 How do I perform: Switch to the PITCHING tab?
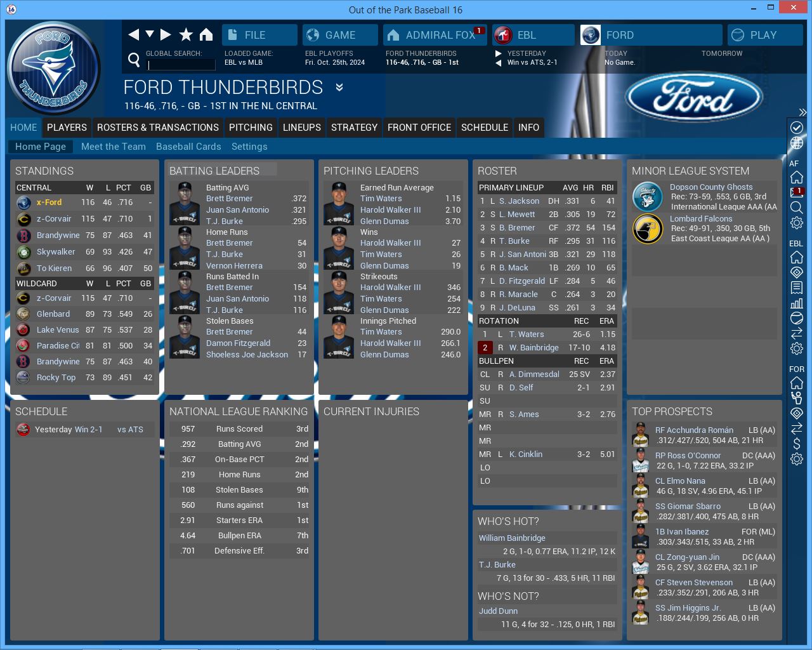point(251,128)
